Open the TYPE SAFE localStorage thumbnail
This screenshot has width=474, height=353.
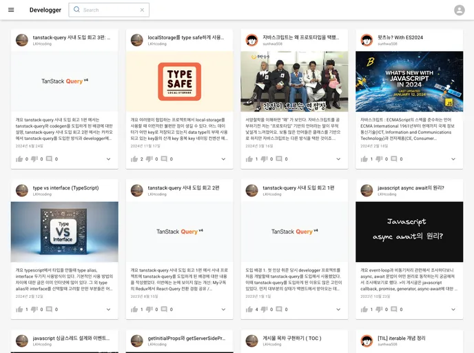point(180,81)
